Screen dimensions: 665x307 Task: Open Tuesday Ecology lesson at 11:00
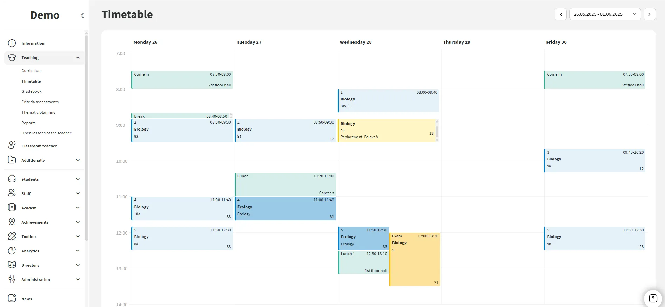pyautogui.click(x=285, y=208)
